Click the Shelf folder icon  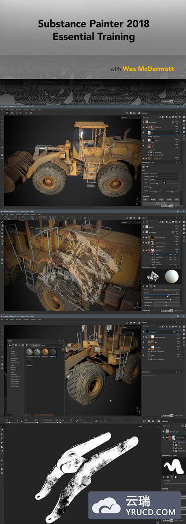[10, 345]
